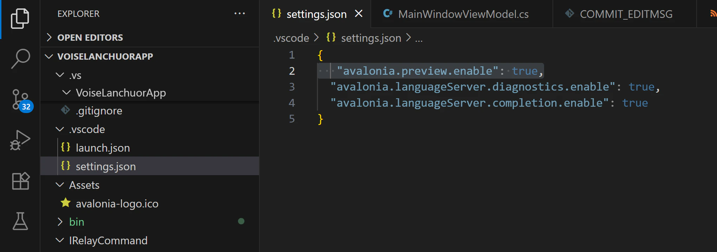
Task: Expand the bin folder
Action: [60, 222]
